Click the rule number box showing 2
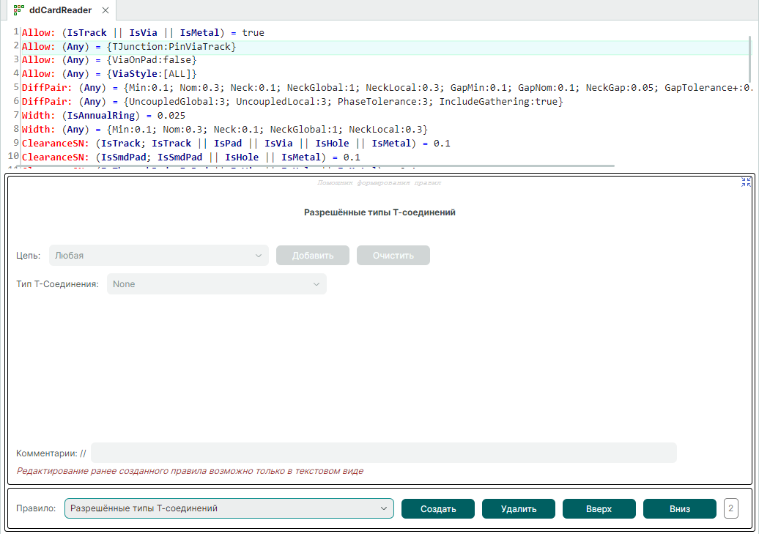 [730, 508]
